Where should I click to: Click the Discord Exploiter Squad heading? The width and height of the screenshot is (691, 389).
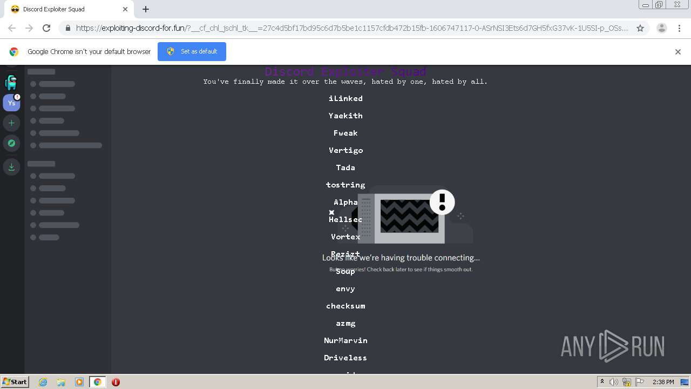pyautogui.click(x=345, y=71)
